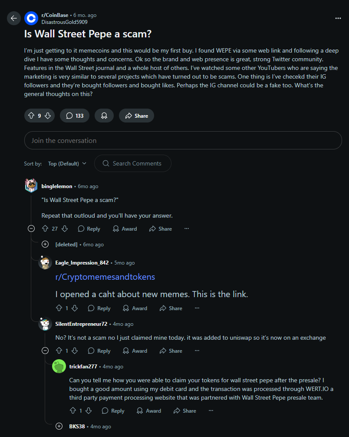
Task: Open the Top (Default) sort dropdown
Action: [x=67, y=164]
